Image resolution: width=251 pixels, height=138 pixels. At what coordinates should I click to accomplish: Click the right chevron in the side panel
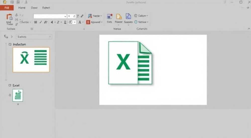tap(12, 37)
